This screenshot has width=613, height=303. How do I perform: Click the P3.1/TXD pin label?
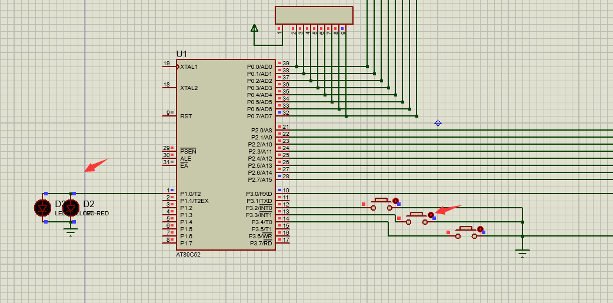tap(259, 201)
